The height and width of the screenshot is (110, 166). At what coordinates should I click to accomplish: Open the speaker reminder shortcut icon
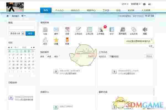click(145, 30)
